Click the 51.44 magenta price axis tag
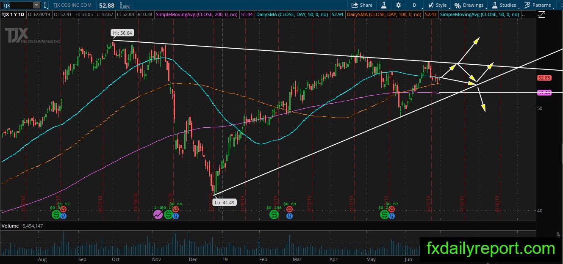Image resolution: width=563 pixels, height=264 pixels. tap(544, 92)
